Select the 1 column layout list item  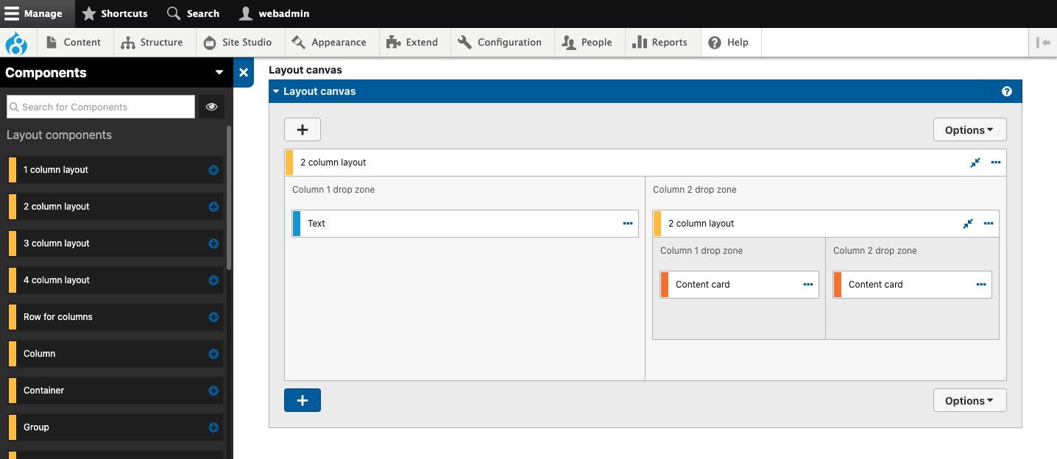[115, 170]
